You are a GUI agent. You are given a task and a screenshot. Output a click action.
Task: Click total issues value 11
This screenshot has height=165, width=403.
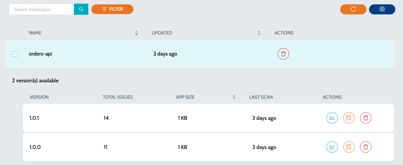tap(106, 147)
